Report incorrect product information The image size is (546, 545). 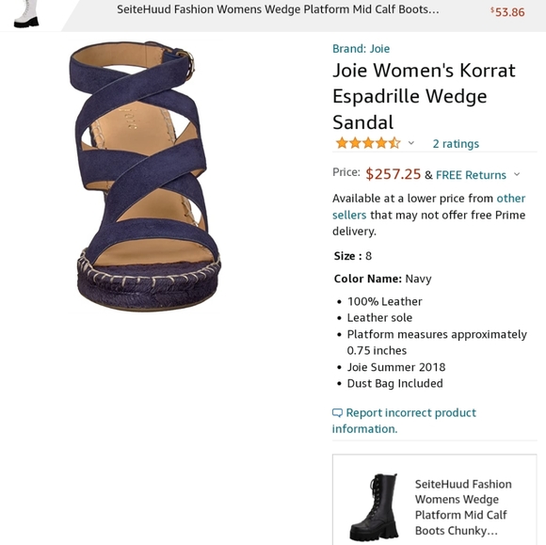click(x=404, y=421)
